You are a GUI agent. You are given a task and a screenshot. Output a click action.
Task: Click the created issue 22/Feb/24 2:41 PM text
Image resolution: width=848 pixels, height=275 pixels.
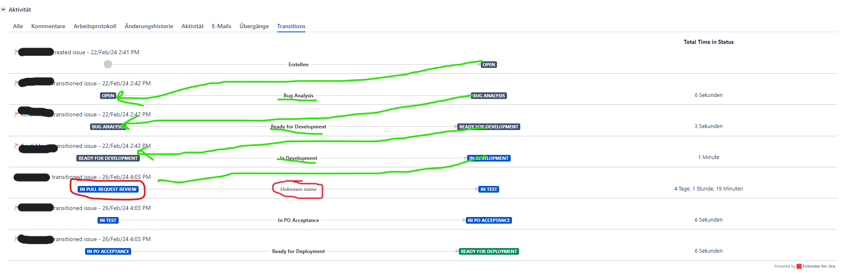click(x=96, y=52)
